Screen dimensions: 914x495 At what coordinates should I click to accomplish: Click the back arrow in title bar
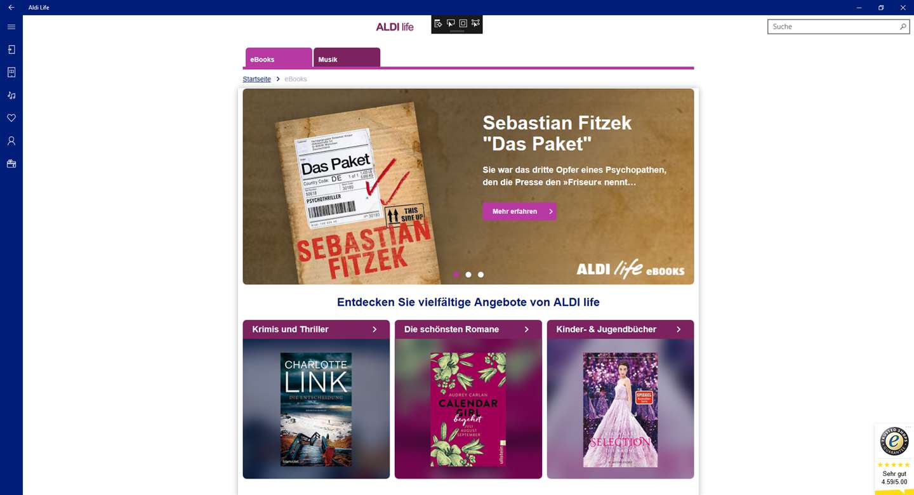(11, 8)
